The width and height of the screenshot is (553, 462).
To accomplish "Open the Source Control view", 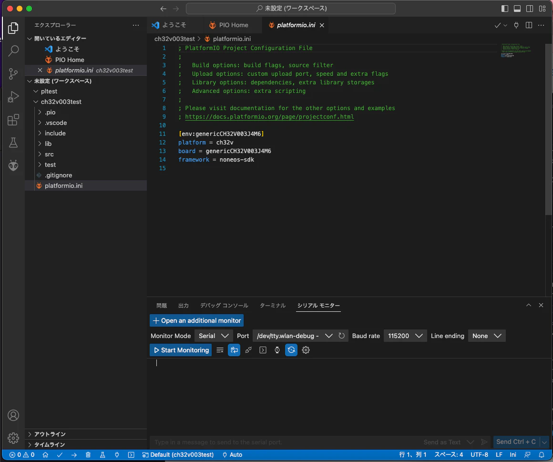I will (x=13, y=74).
